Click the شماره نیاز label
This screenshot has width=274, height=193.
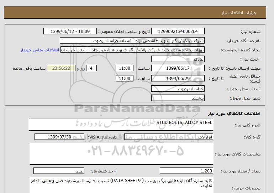point(251,32)
